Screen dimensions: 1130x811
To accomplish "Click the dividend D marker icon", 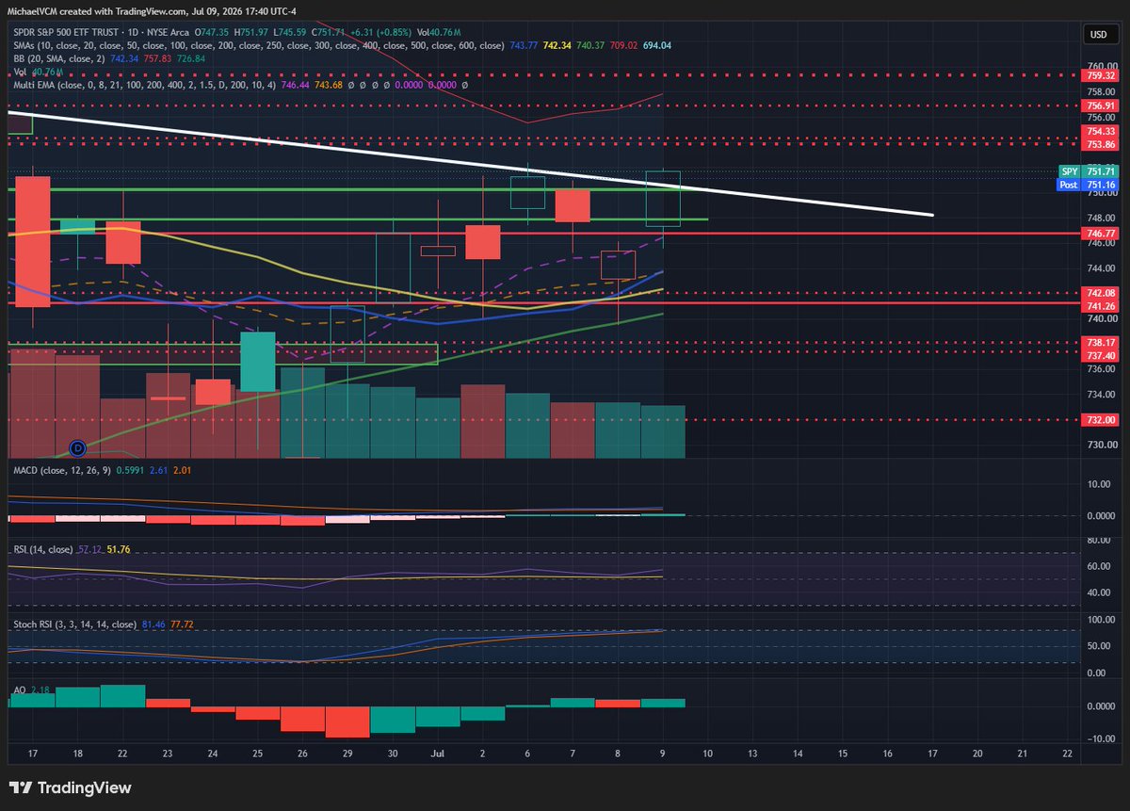I will pyautogui.click(x=79, y=447).
